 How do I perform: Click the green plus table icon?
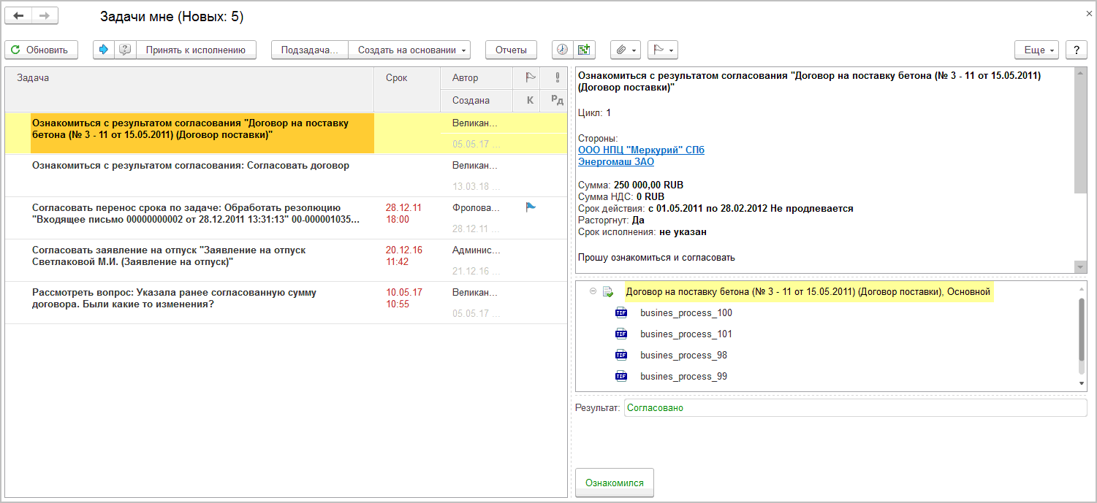583,50
